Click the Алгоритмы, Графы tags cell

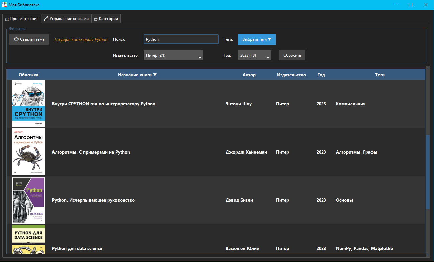click(357, 152)
